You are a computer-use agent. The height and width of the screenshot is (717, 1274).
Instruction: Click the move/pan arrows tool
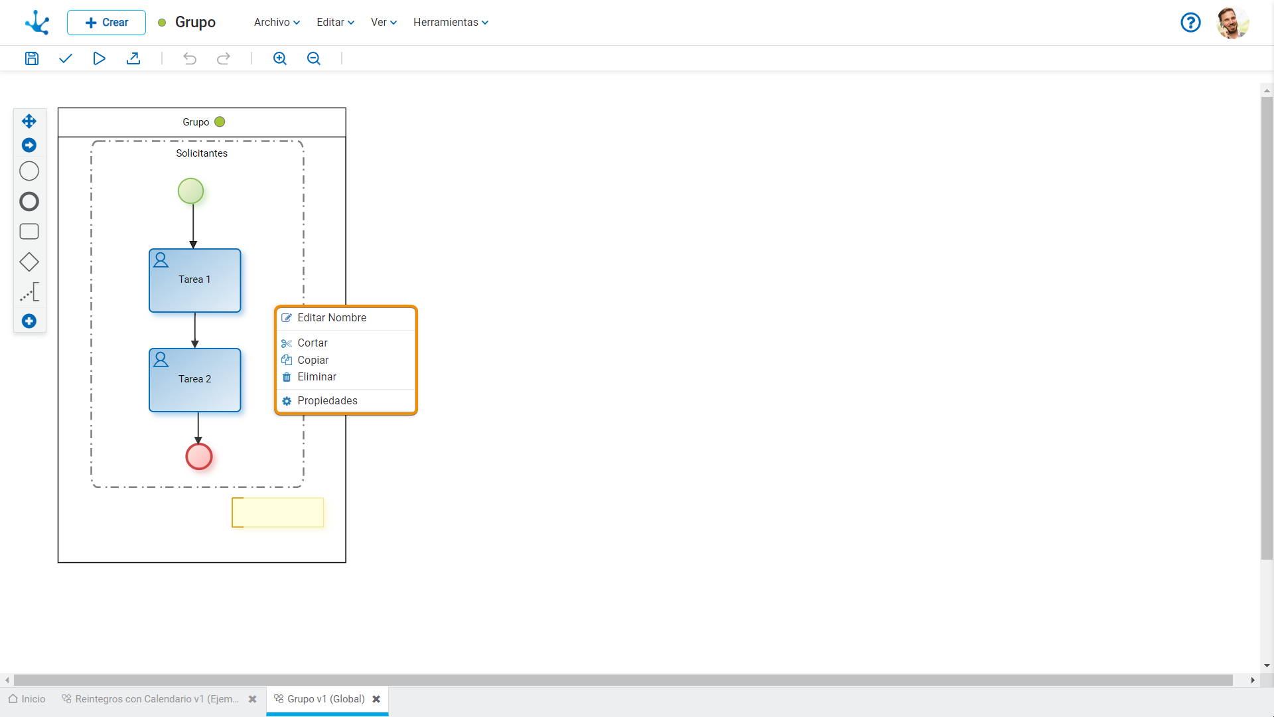coord(29,121)
